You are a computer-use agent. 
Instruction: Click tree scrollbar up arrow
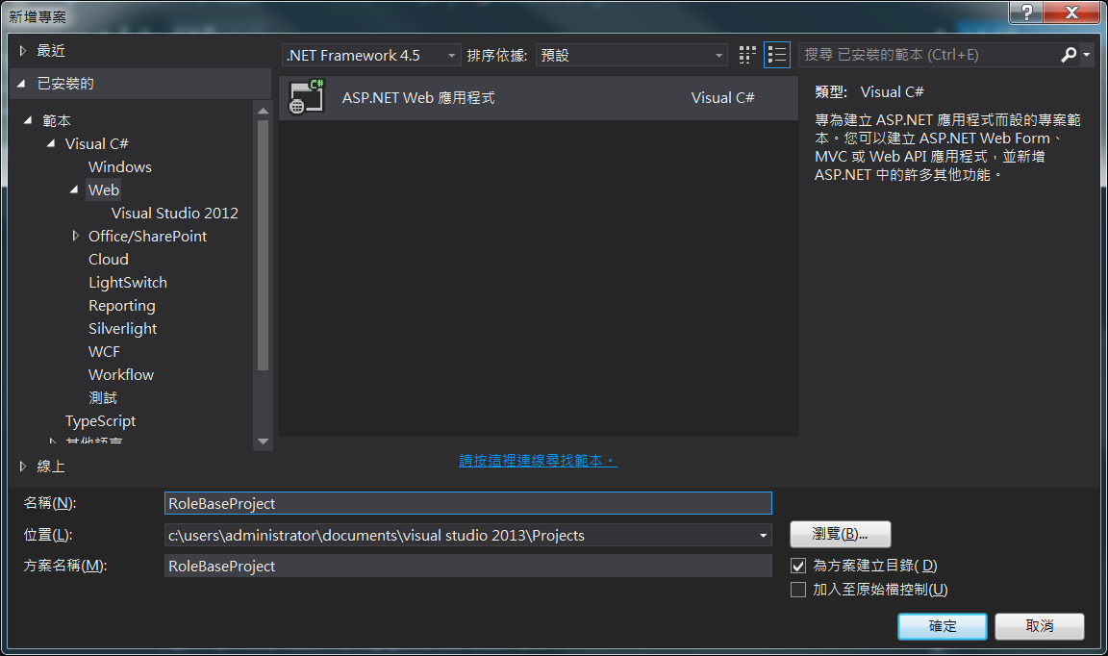[x=263, y=111]
